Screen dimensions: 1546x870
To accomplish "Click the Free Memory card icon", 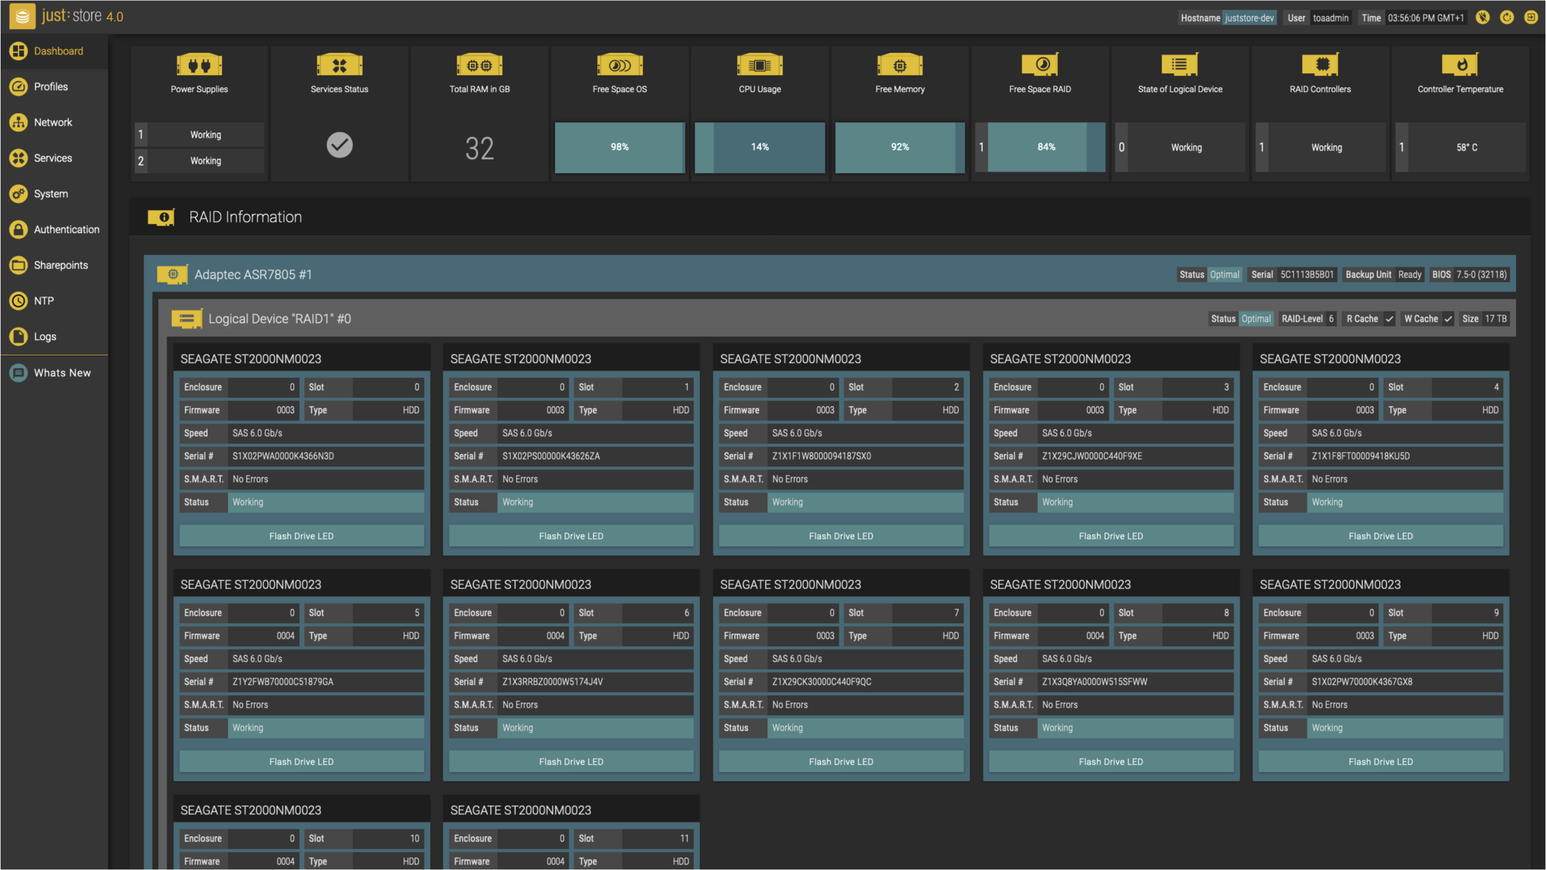I will tap(900, 65).
